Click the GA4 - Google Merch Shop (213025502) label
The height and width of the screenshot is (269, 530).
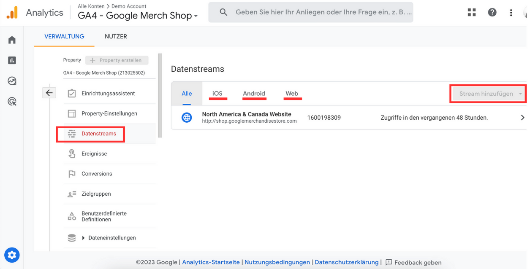(104, 73)
